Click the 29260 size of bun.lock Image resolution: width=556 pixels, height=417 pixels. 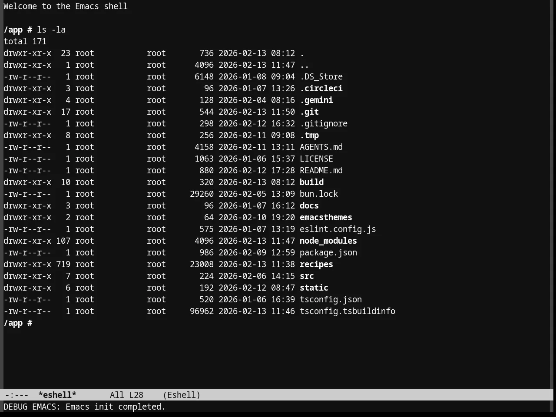(202, 194)
